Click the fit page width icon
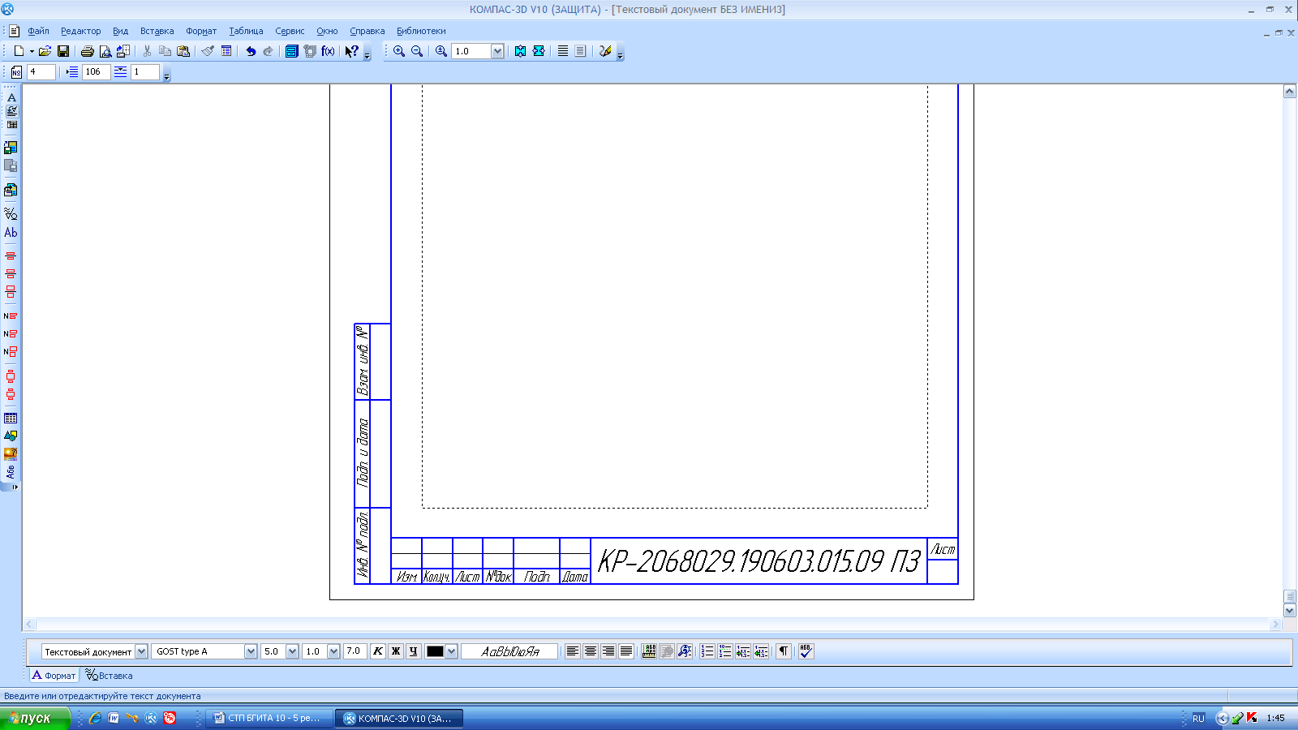The height and width of the screenshot is (730, 1298). (538, 51)
